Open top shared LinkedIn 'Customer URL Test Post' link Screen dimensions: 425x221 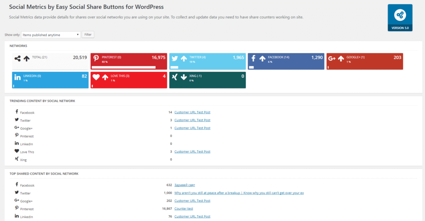[x=192, y=216]
